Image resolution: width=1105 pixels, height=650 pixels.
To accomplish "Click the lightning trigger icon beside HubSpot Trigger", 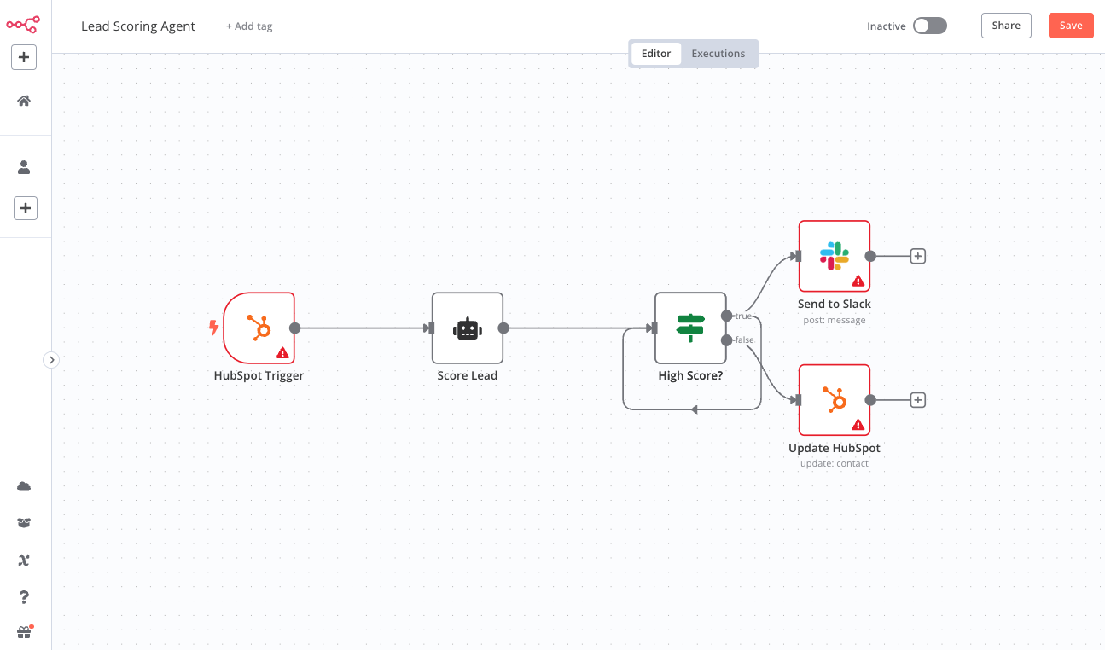I will 213,327.
